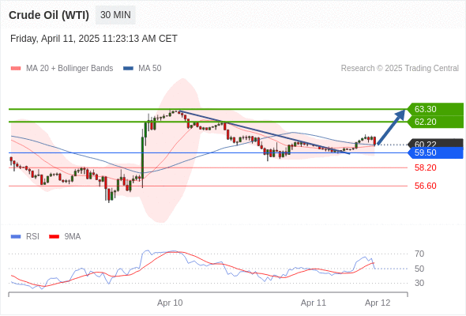This screenshot has height=316, width=466.
Task: Toggle MA 50 legend label
Action: tap(150, 69)
